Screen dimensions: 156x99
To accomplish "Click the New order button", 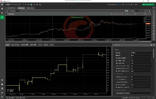I will click(14, 5).
